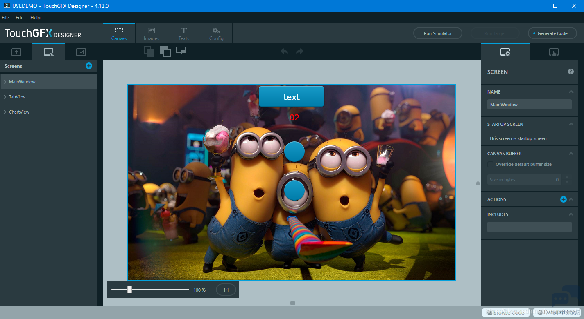Image resolution: width=584 pixels, height=319 pixels.
Task: Select the ChartView screen row
Action: click(x=49, y=112)
